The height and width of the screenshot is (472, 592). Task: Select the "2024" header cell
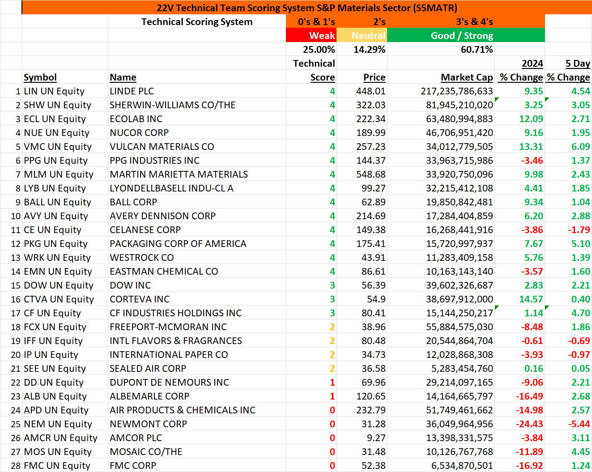tap(520, 63)
